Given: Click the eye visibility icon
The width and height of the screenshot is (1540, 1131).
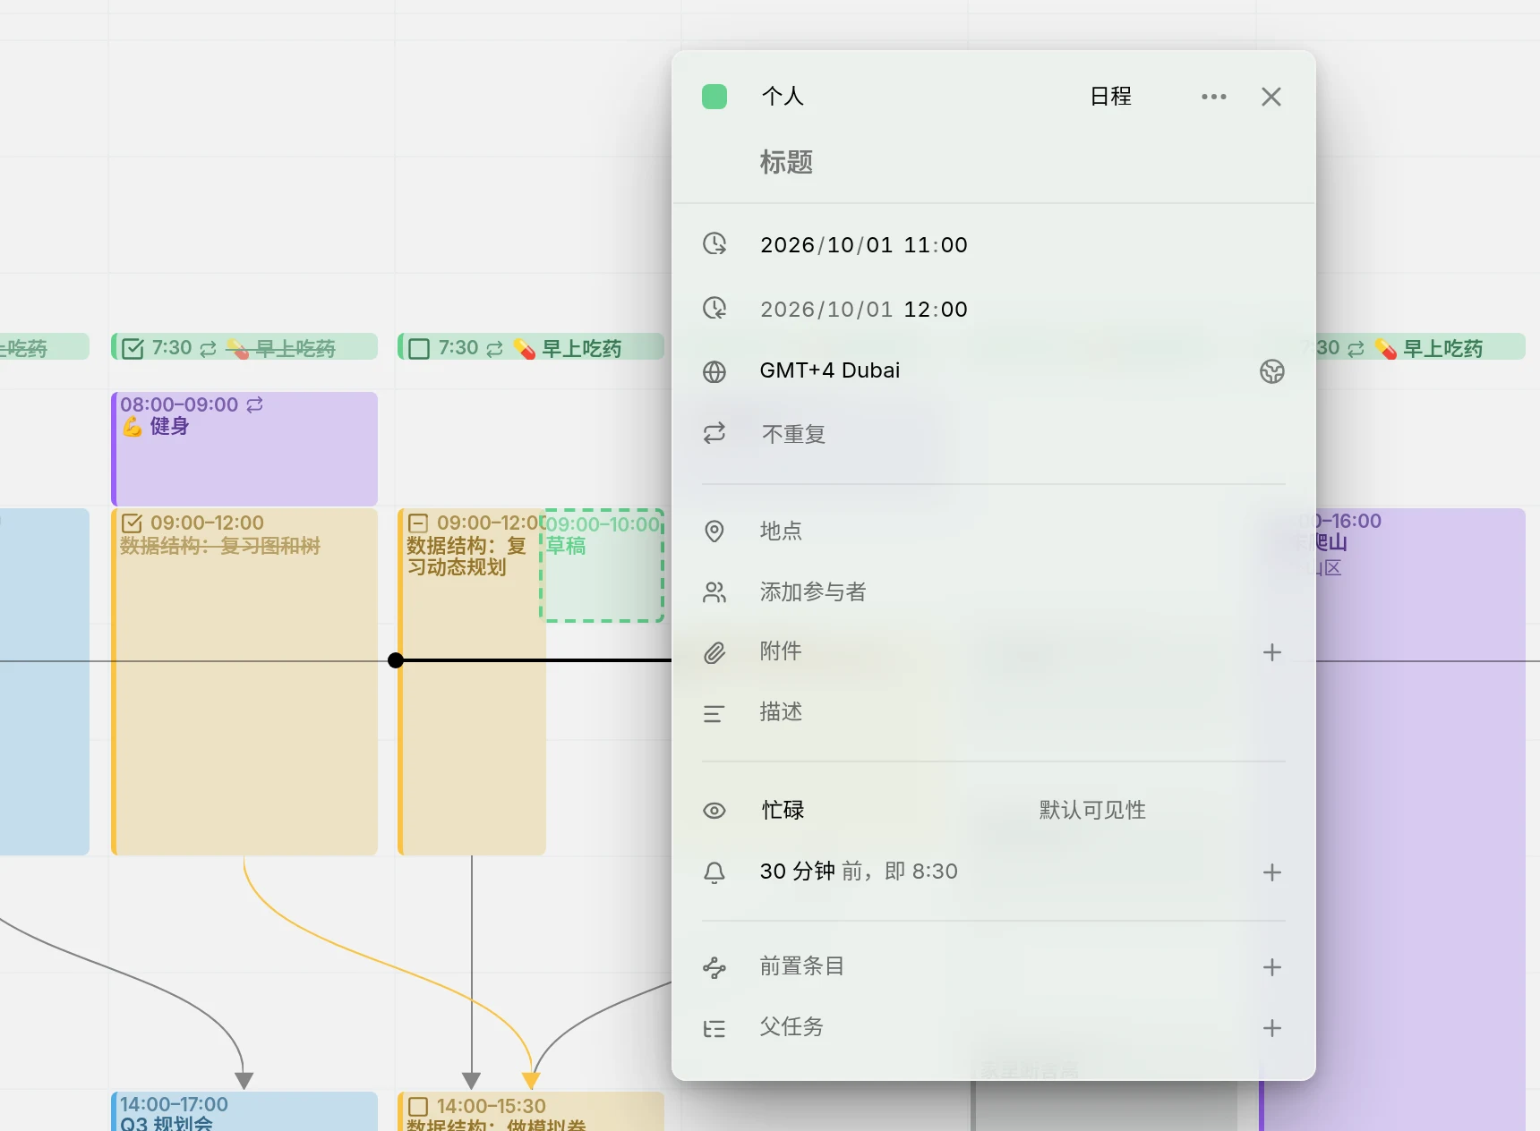Looking at the screenshot, I should pyautogui.click(x=714, y=811).
